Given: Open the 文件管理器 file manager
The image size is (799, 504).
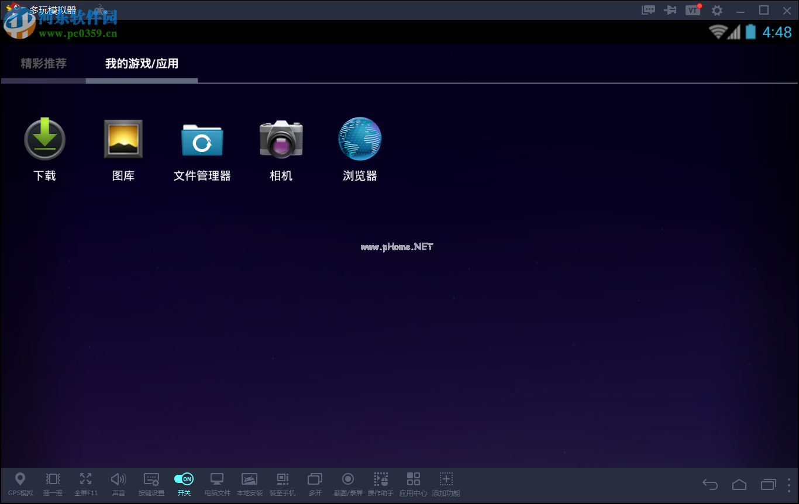Looking at the screenshot, I should (202, 140).
